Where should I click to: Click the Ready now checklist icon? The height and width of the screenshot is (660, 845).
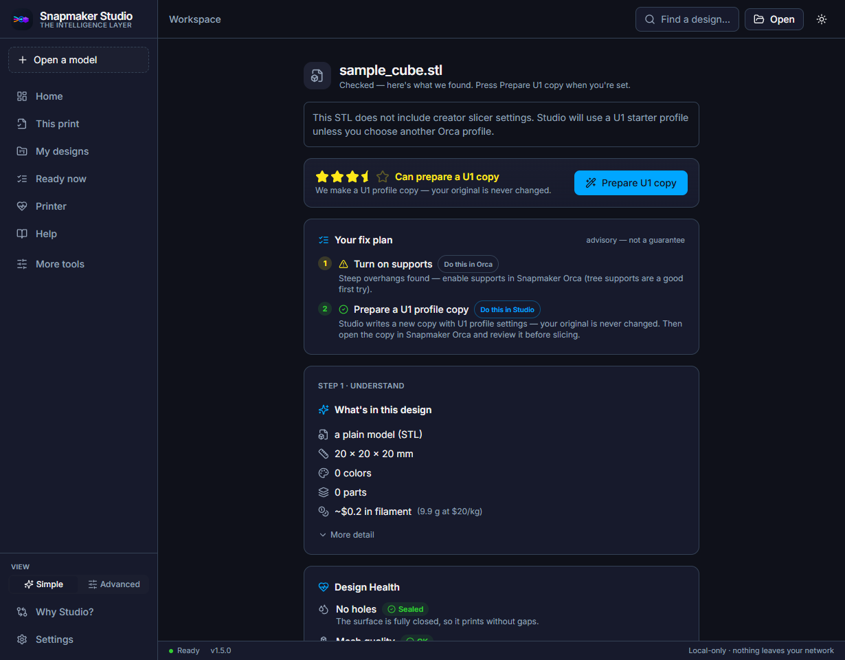click(22, 179)
